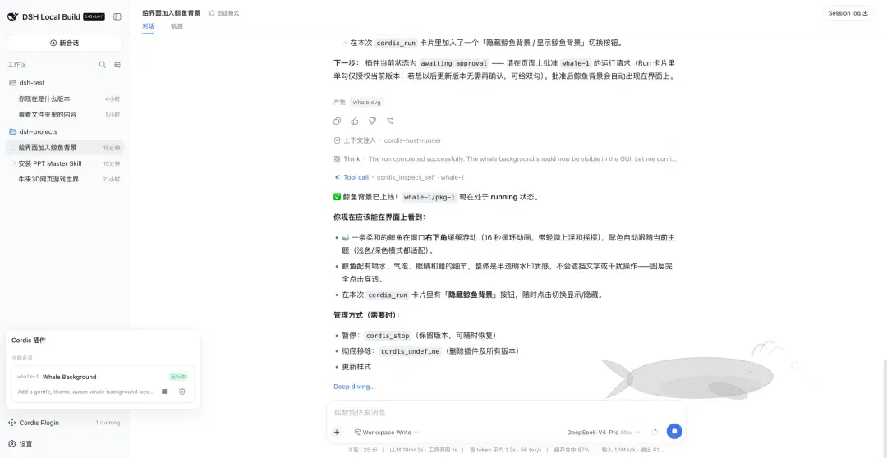Screen dimensions: 887x458
Task: Click the 1 running count label
Action: tap(108, 423)
